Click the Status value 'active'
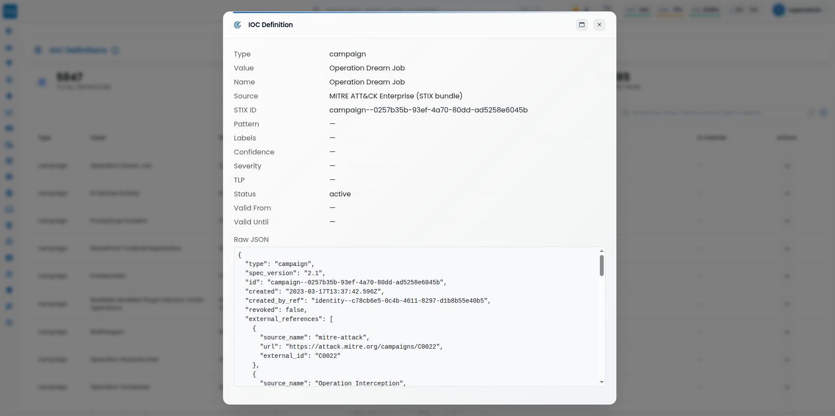 pos(340,194)
